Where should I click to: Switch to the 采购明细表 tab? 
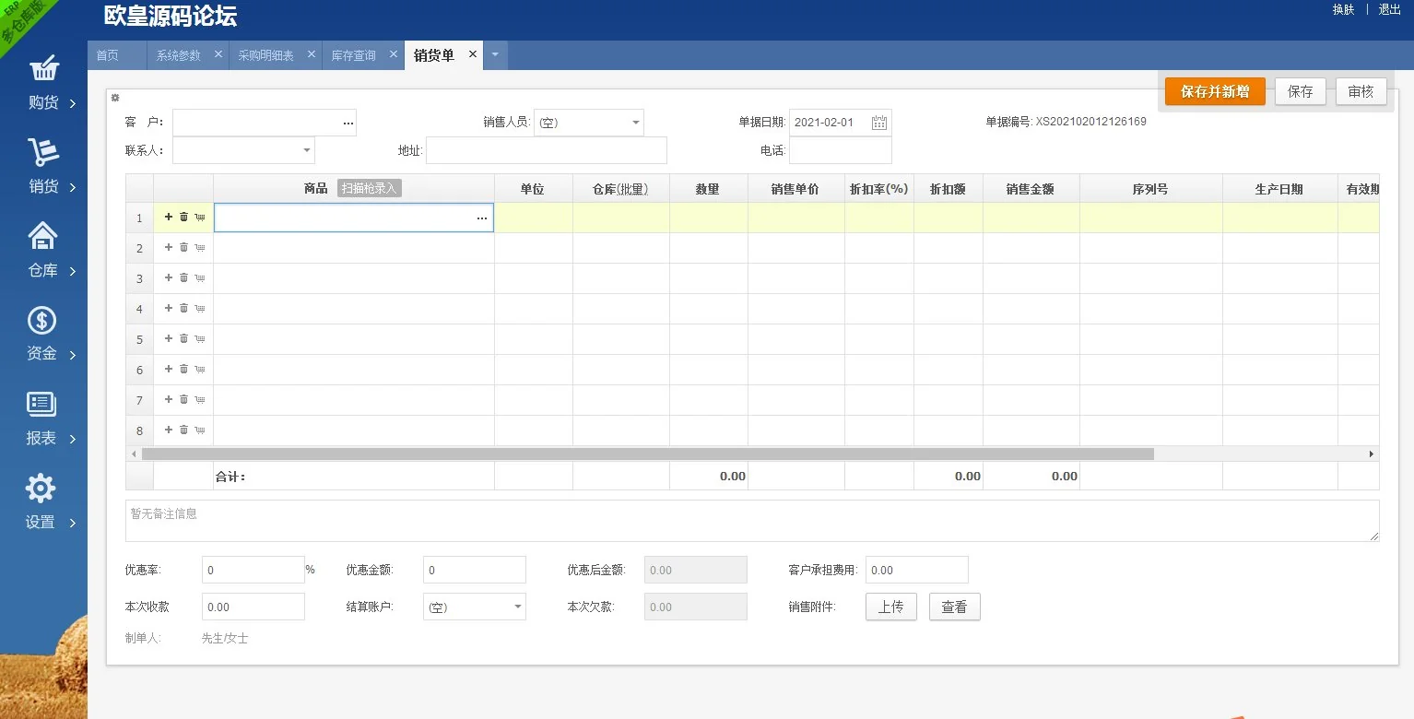(265, 55)
